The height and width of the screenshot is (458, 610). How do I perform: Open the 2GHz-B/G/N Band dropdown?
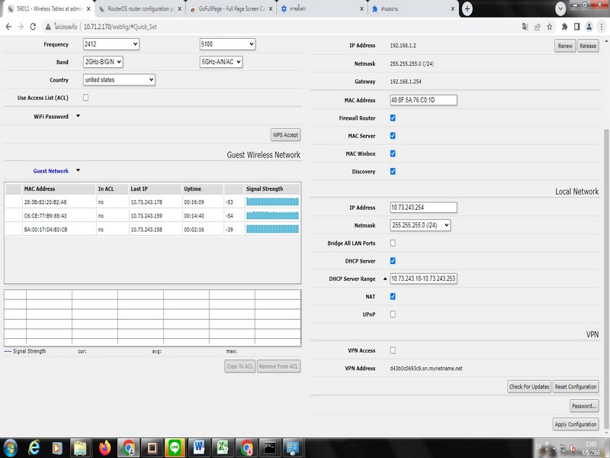103,62
